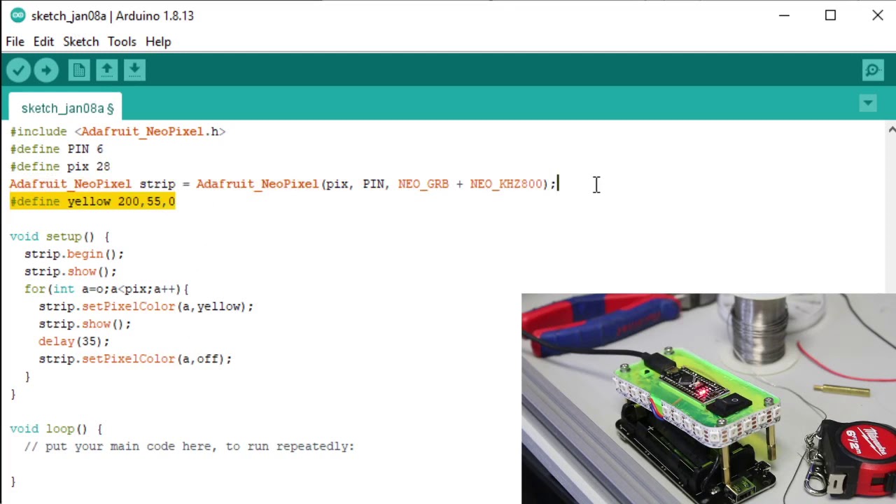Open the Edit menu
The width and height of the screenshot is (896, 504).
(43, 41)
